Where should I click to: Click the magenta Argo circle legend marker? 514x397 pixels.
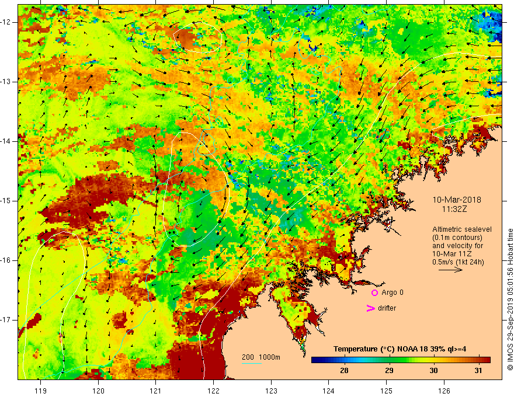[374, 292]
